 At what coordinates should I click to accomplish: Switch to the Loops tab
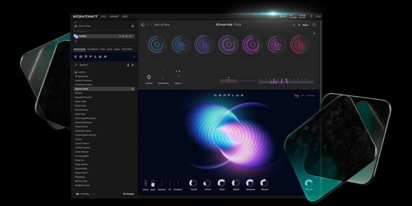click(x=117, y=49)
